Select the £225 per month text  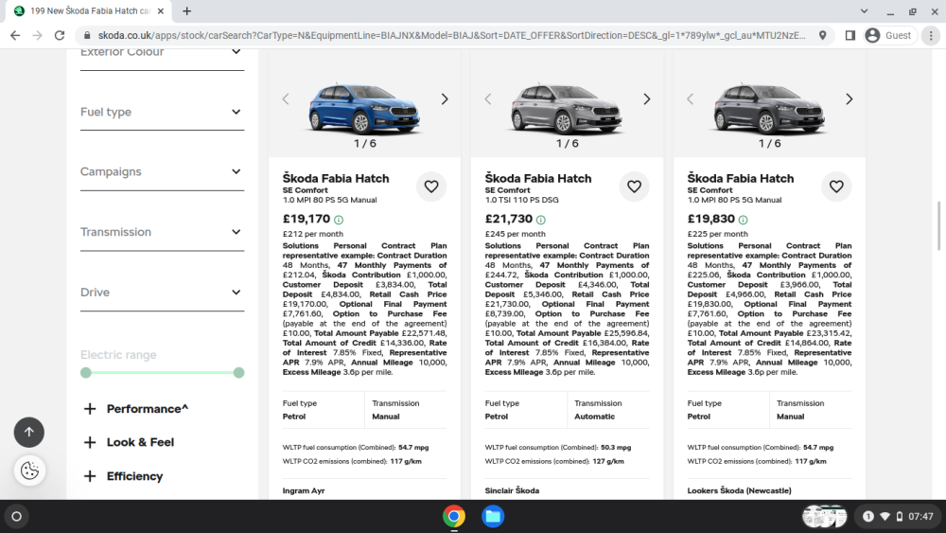click(717, 234)
